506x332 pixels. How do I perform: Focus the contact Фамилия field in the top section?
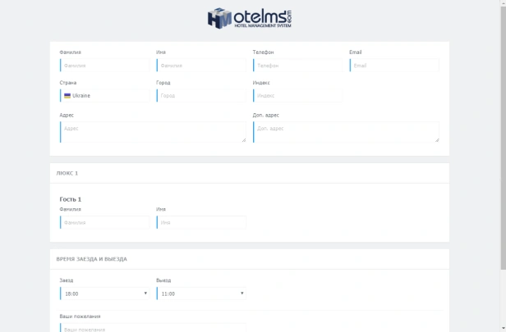104,66
